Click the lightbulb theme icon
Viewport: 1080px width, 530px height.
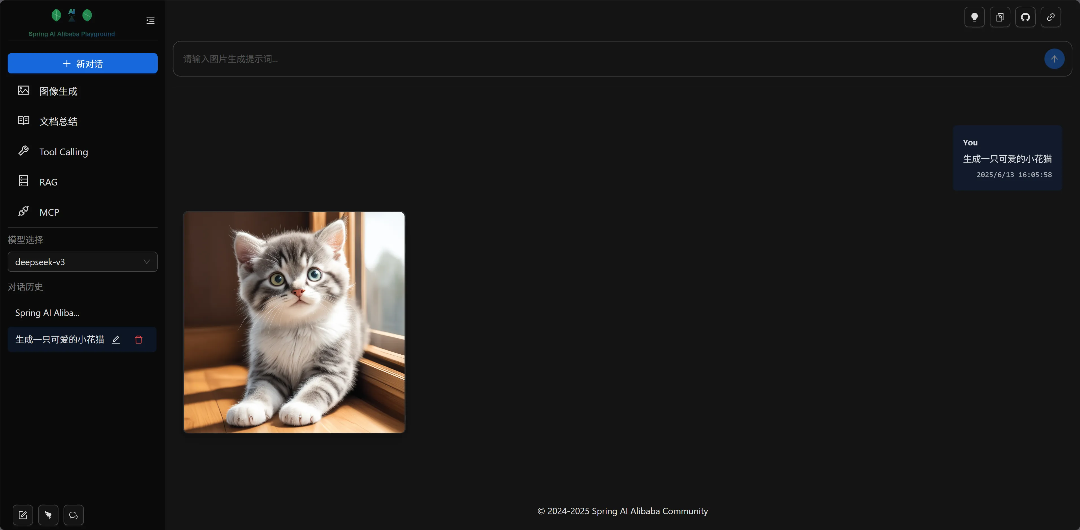click(974, 17)
